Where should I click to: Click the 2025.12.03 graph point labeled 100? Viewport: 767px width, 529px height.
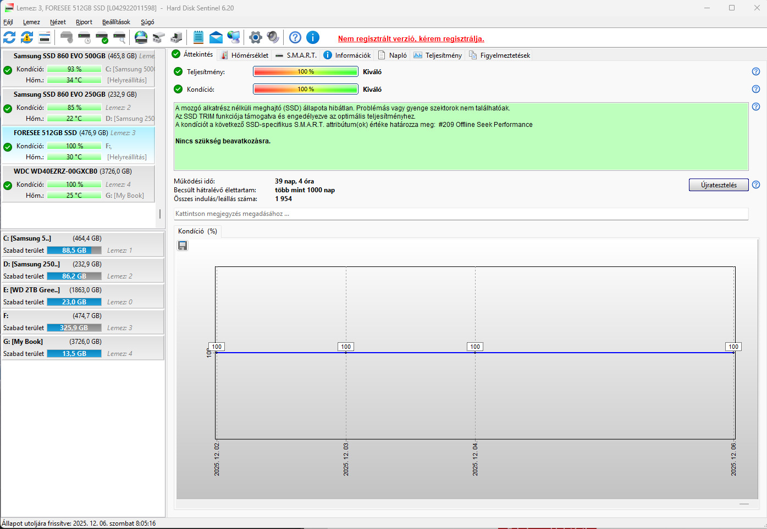pyautogui.click(x=346, y=347)
